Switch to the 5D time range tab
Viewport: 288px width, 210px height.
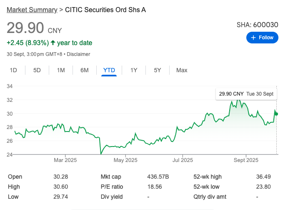[x=37, y=70]
